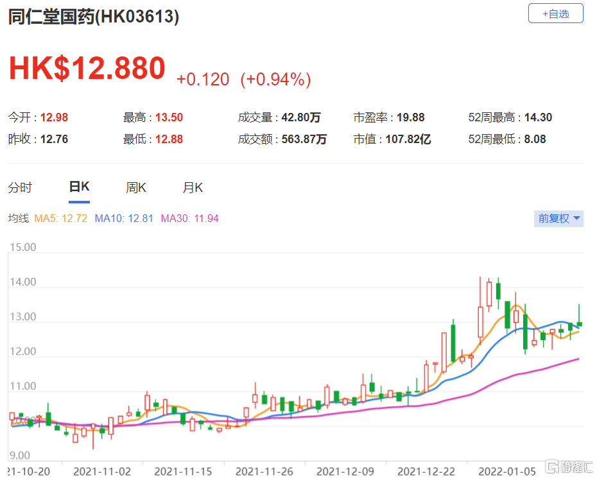The image size is (597, 478).
Task: Click the 11.00 price axis label
Action: [23, 386]
